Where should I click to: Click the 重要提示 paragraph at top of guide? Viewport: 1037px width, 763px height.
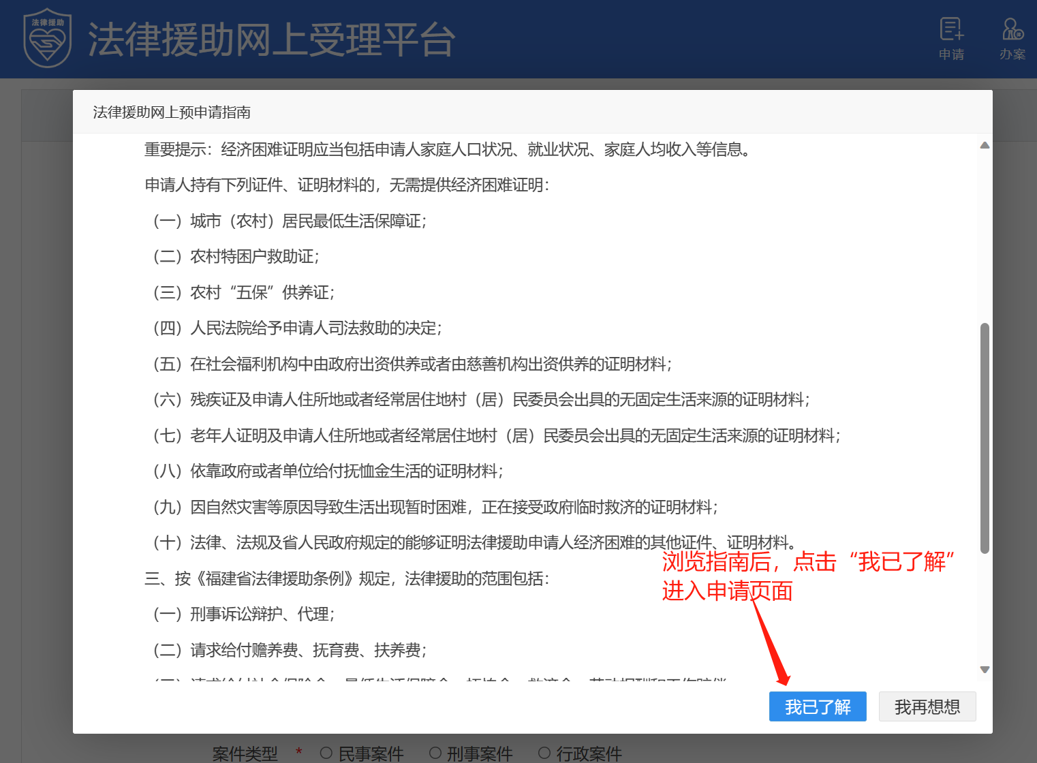pos(448,150)
